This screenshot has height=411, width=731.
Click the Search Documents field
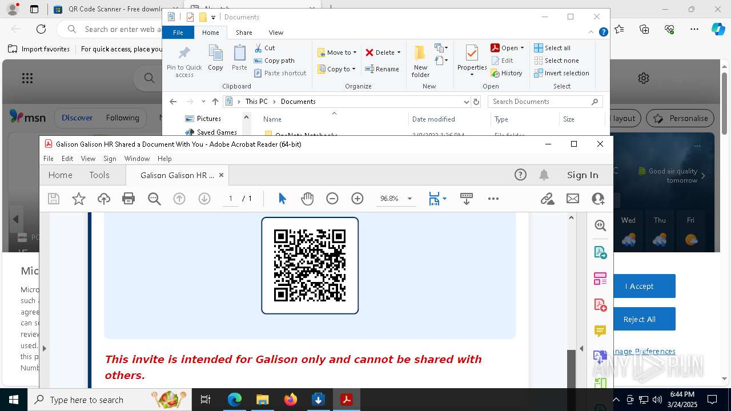pos(545,102)
